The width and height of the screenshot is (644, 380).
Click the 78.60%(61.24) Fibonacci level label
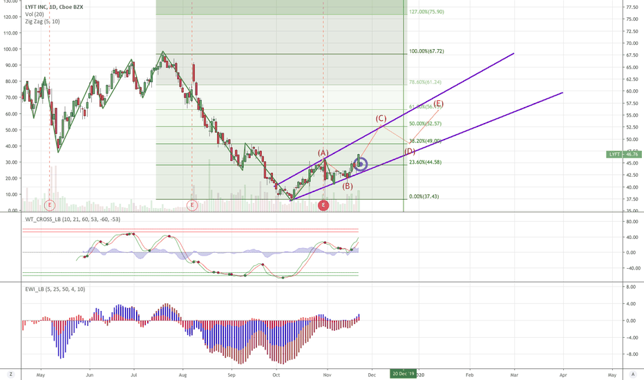[x=425, y=82]
